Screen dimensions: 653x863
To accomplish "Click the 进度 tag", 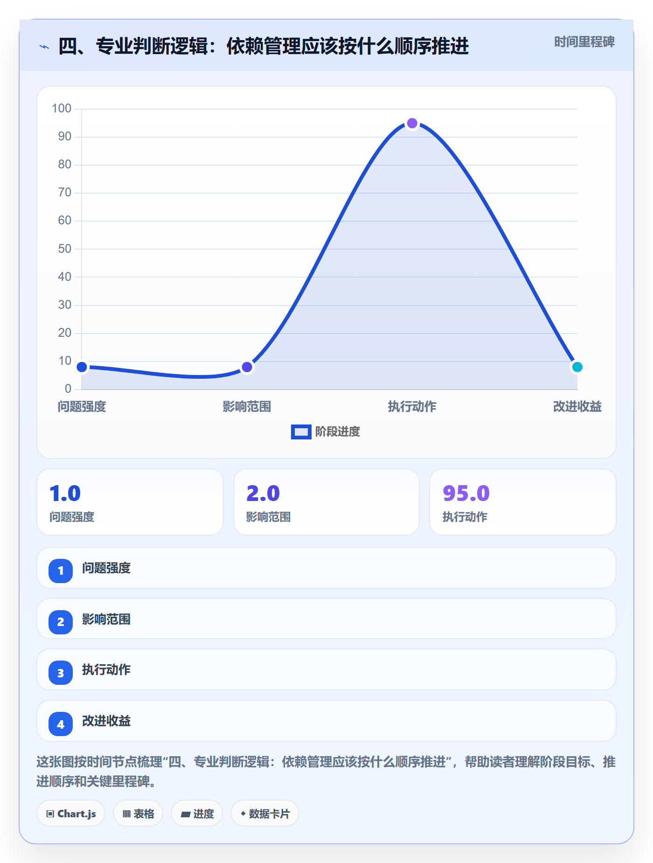I will tap(197, 814).
